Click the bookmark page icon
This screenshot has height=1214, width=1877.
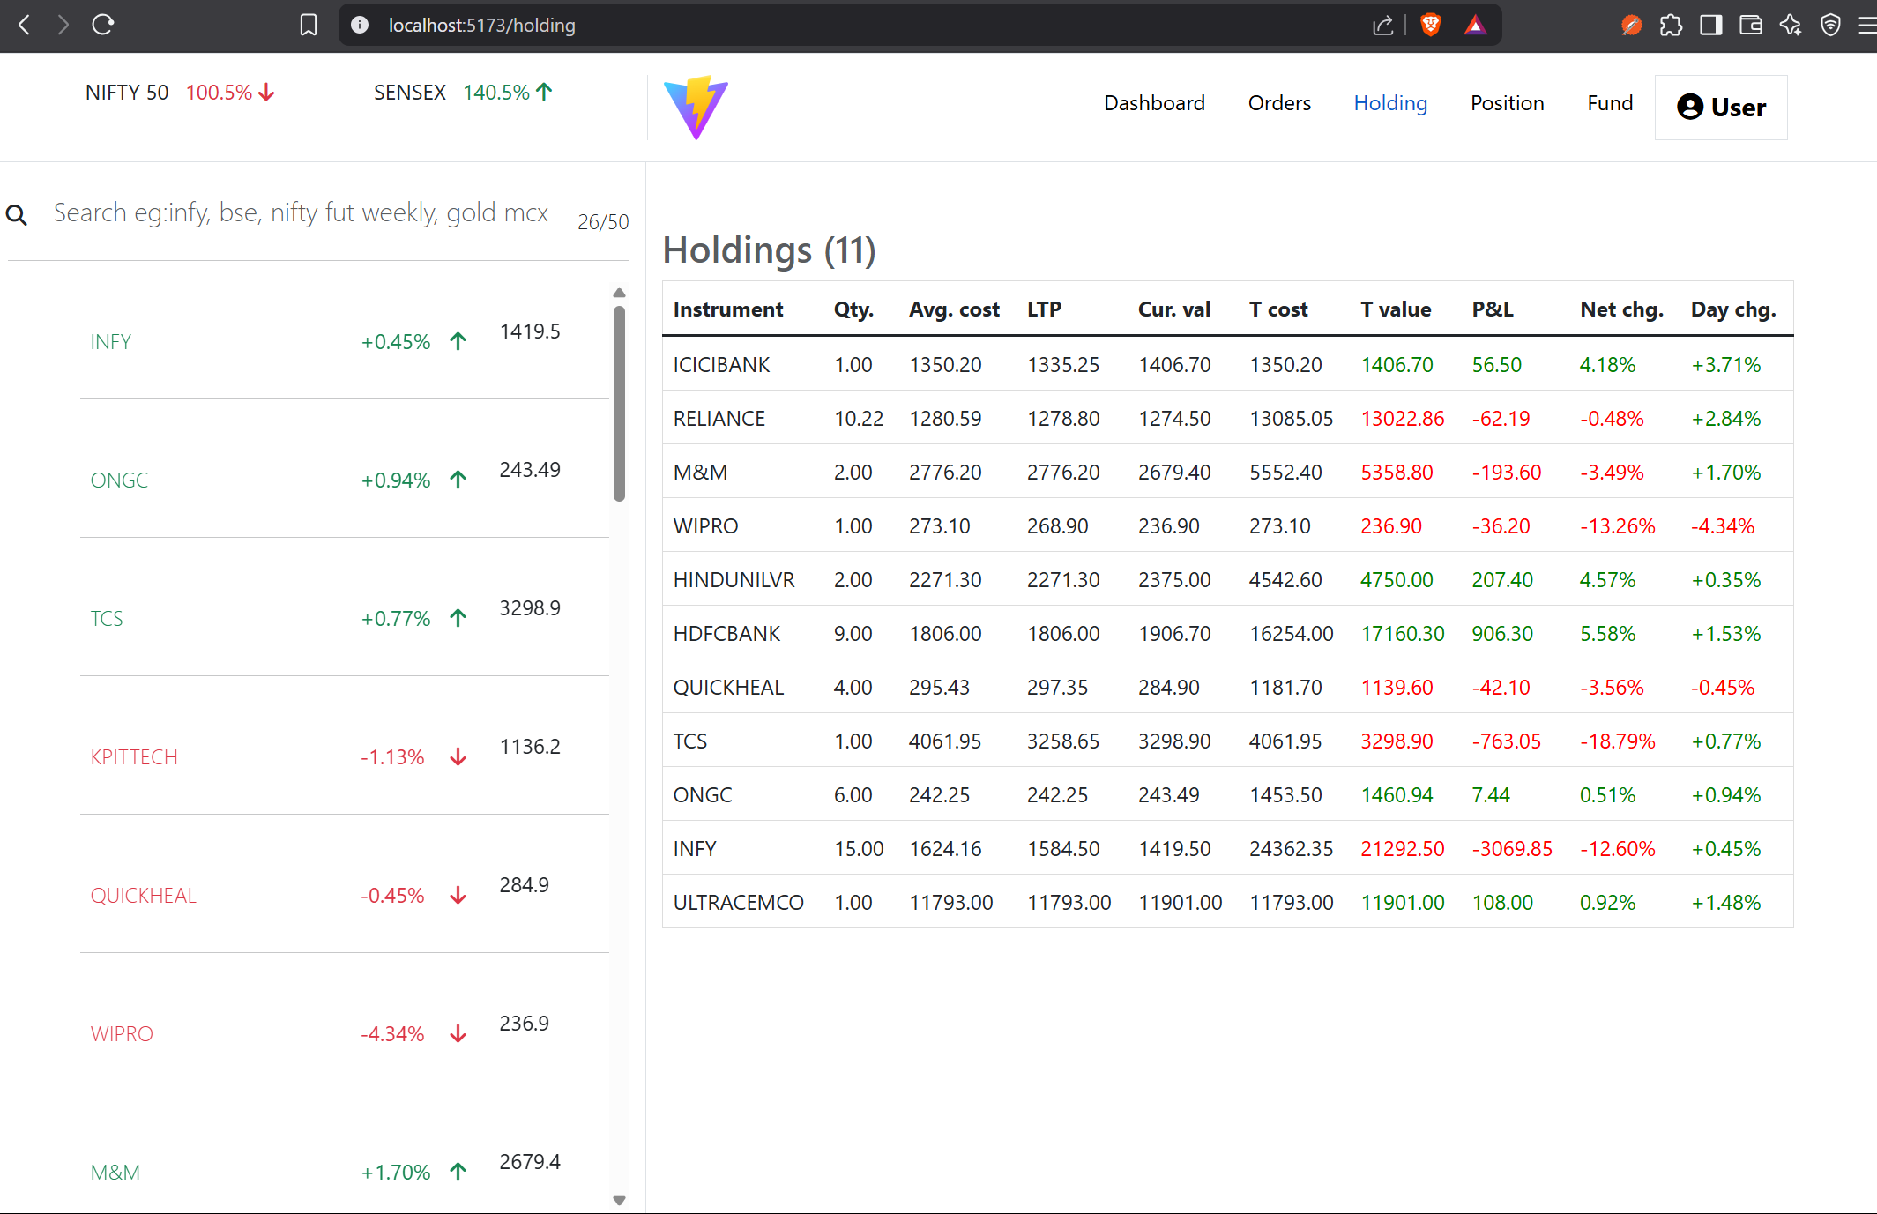click(x=308, y=25)
